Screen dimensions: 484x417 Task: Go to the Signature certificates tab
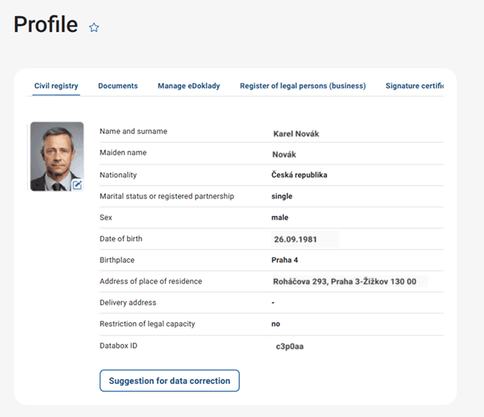point(414,86)
